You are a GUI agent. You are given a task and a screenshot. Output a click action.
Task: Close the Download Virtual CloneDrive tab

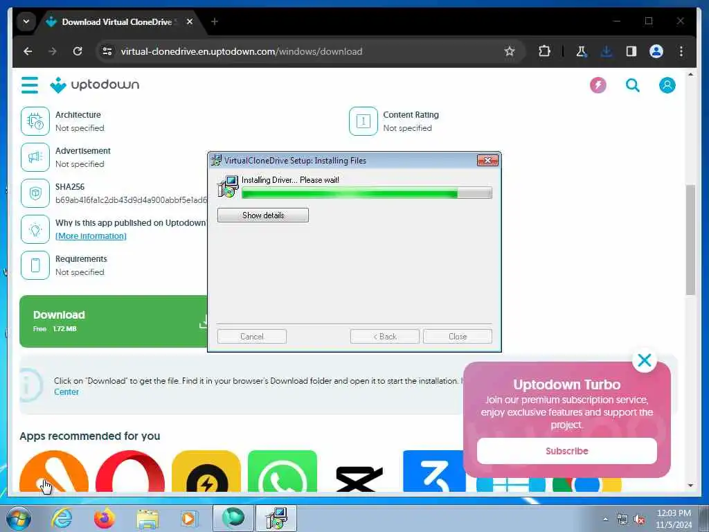tap(190, 21)
